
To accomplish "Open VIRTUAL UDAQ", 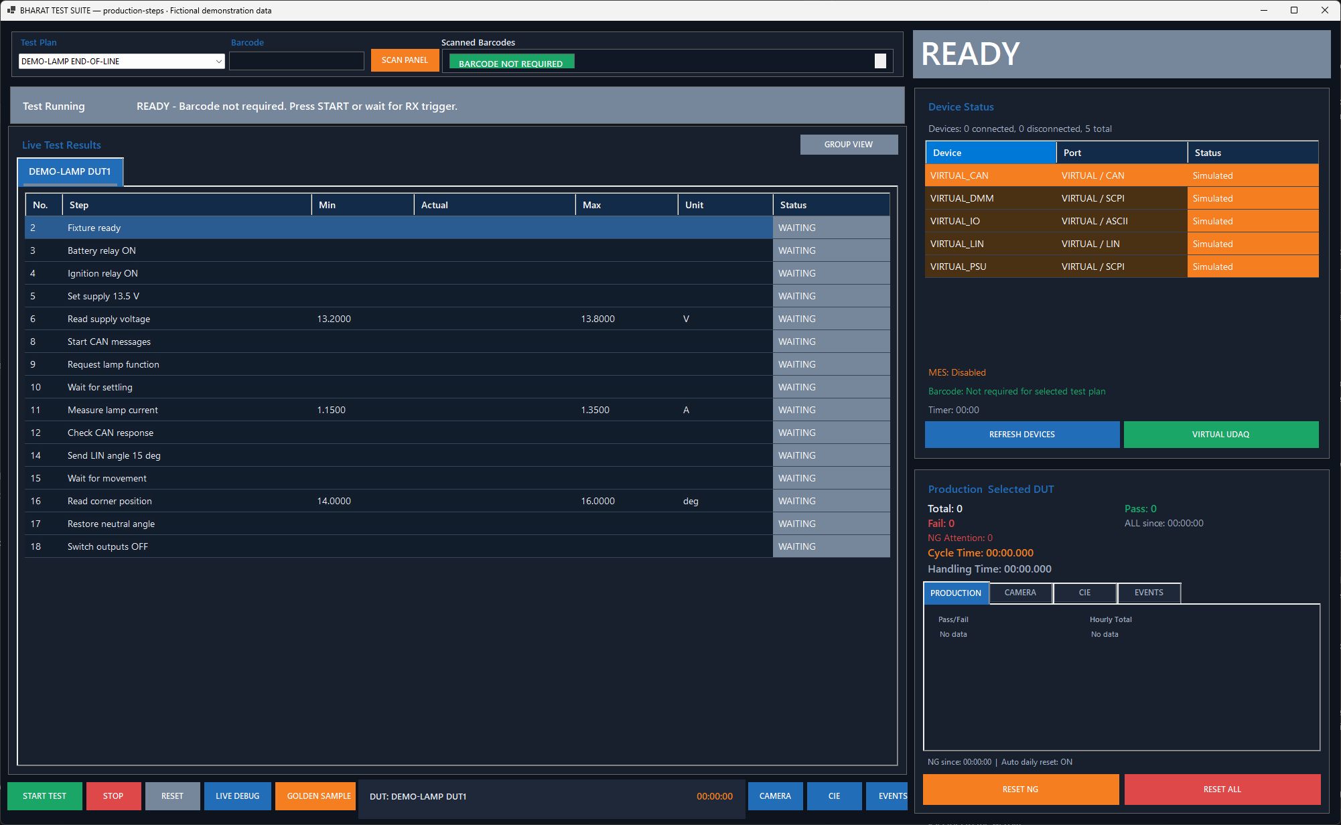I will point(1221,435).
